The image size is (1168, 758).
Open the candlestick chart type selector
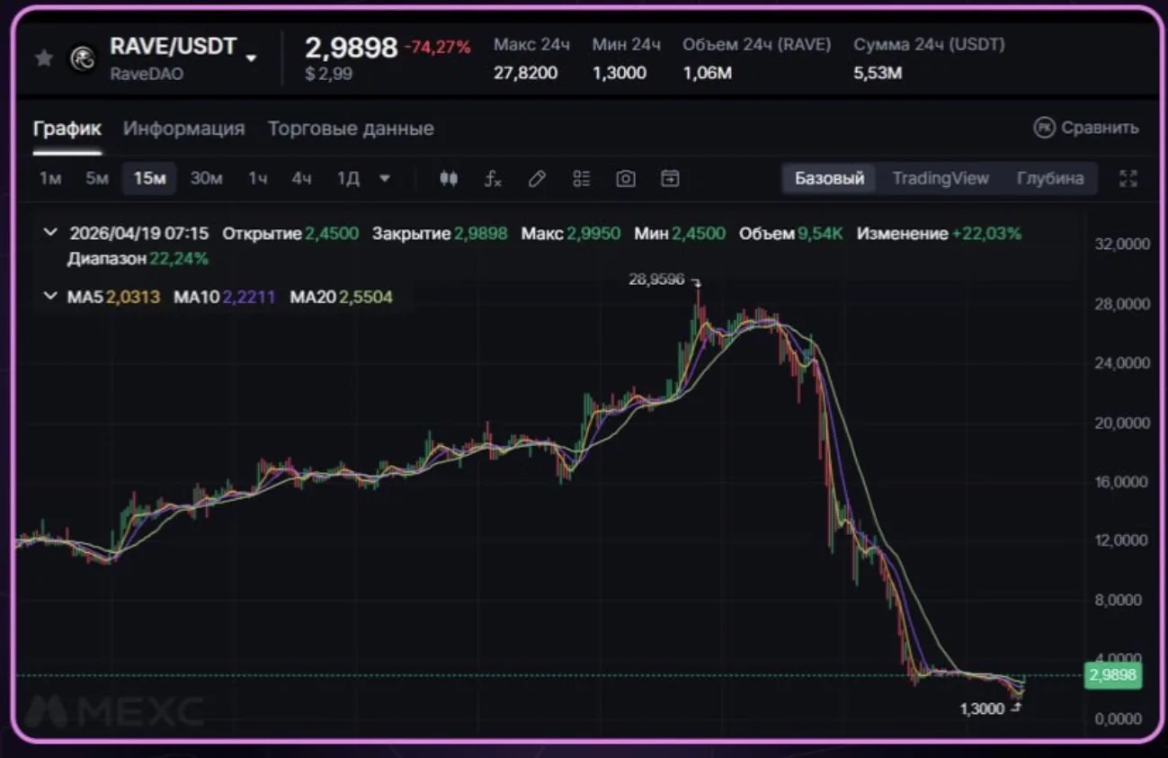(x=449, y=178)
